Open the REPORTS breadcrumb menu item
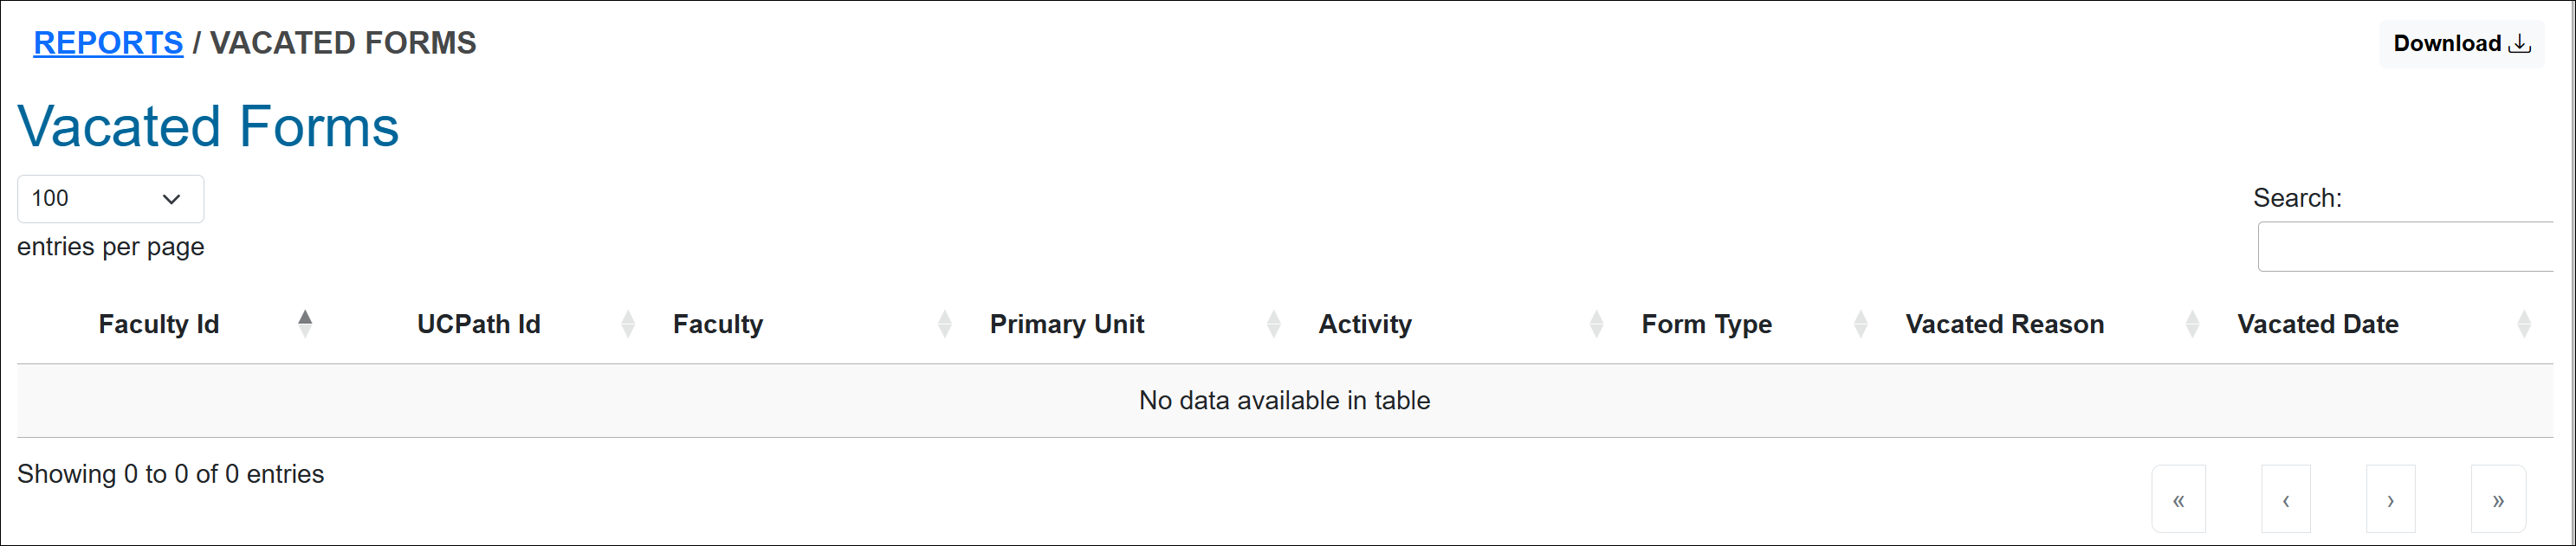 point(108,42)
